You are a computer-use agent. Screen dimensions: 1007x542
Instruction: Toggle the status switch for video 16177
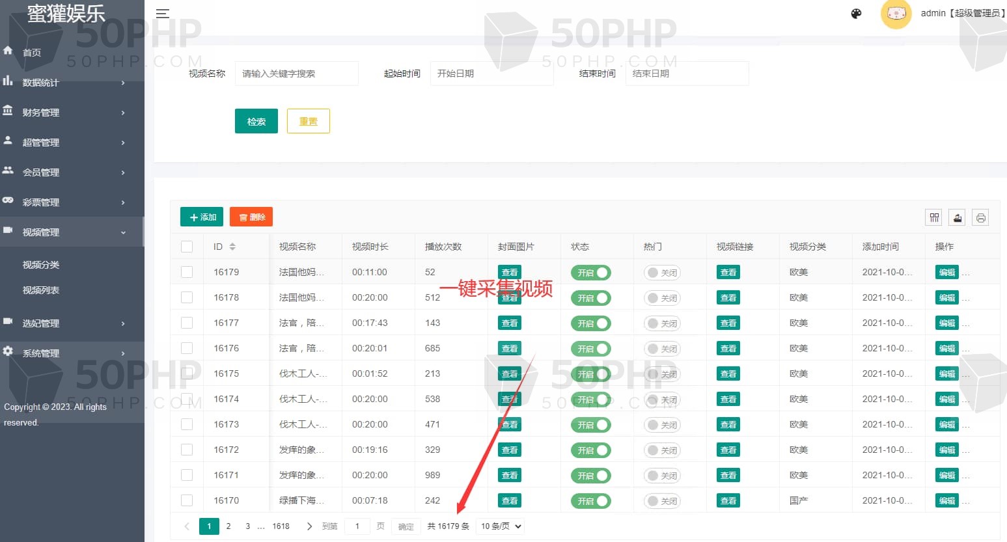pyautogui.click(x=591, y=323)
